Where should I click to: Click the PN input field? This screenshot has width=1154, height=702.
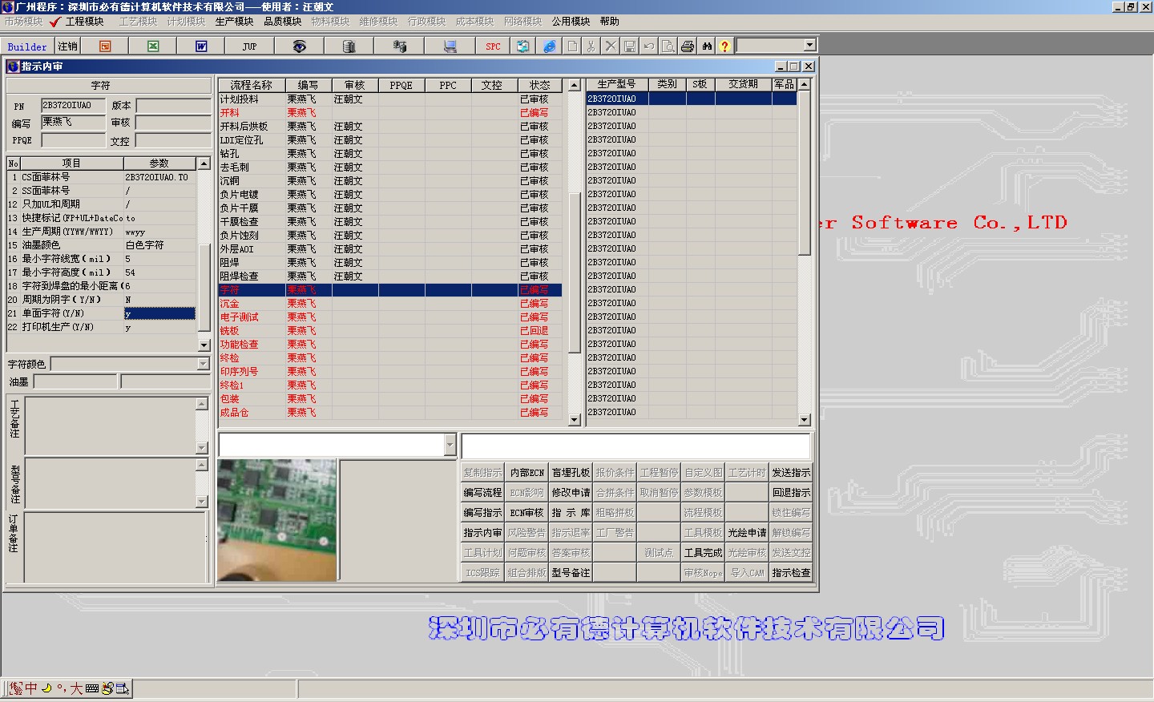tap(73, 106)
